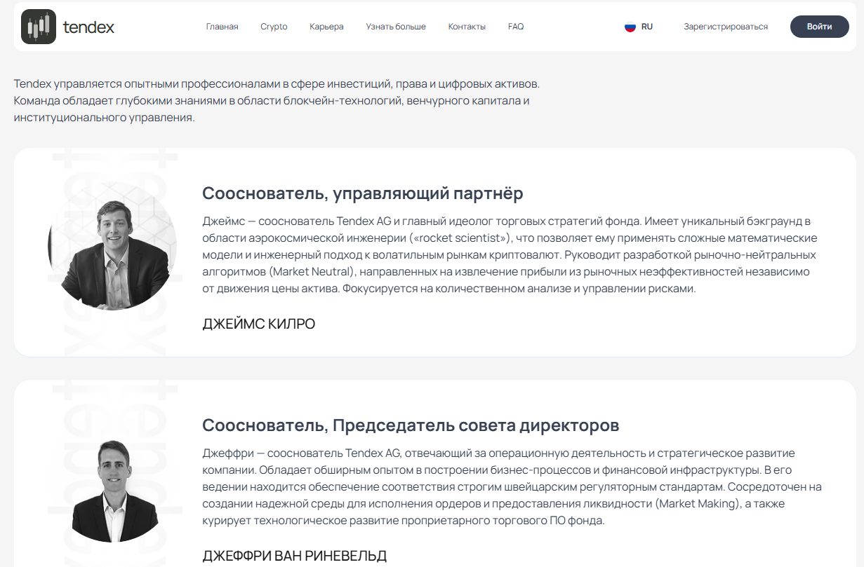Click the photo beside Джеймс Килро
The image size is (864, 567).
pyautogui.click(x=112, y=246)
